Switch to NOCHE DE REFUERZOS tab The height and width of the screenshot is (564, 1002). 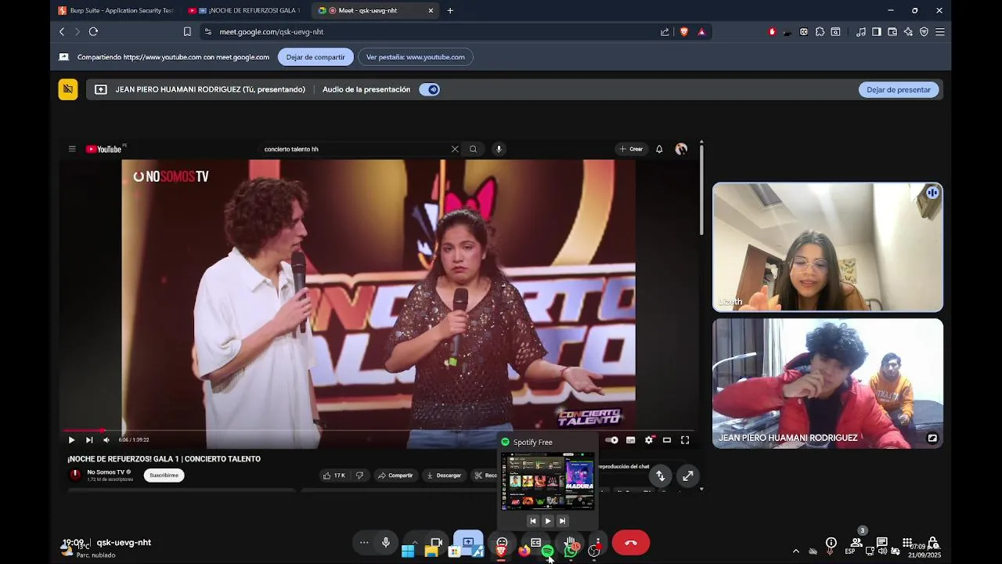tap(247, 10)
